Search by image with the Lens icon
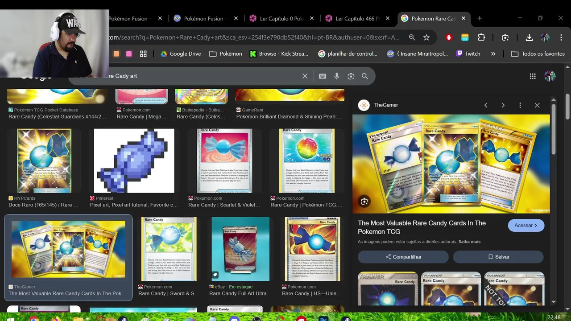The image size is (571, 321). 351,76
